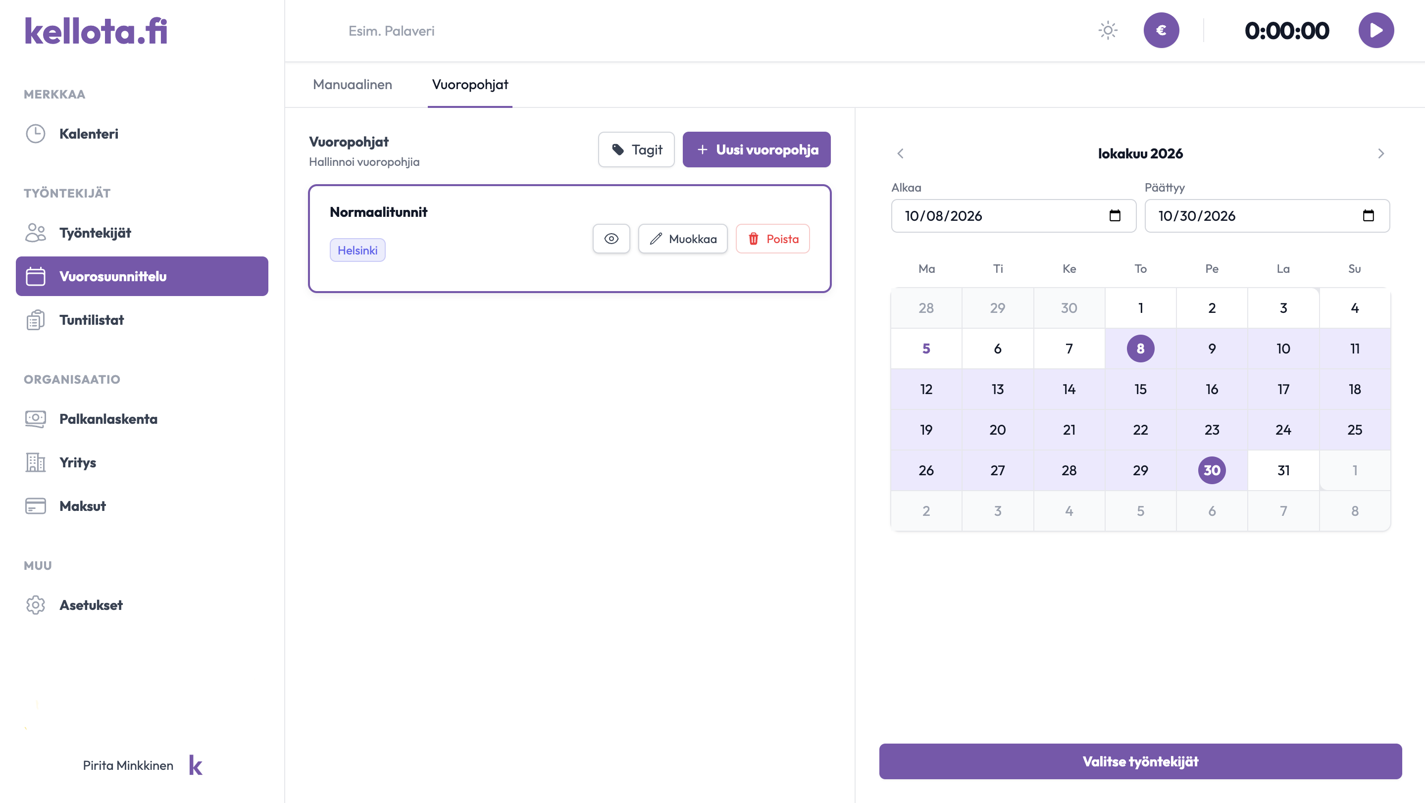
Task: Click the Pirita Minkkinen user name
Action: 128,765
